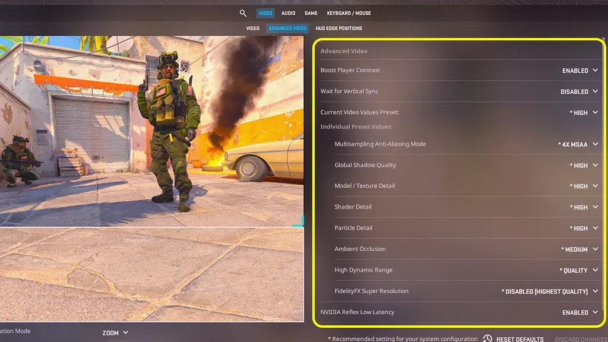Open the Model / Texture Detail dropdown

point(584,186)
